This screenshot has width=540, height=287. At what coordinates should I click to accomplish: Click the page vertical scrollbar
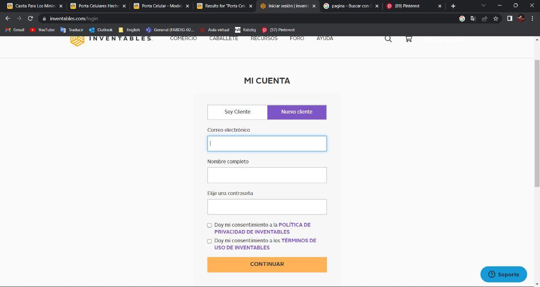click(x=537, y=122)
